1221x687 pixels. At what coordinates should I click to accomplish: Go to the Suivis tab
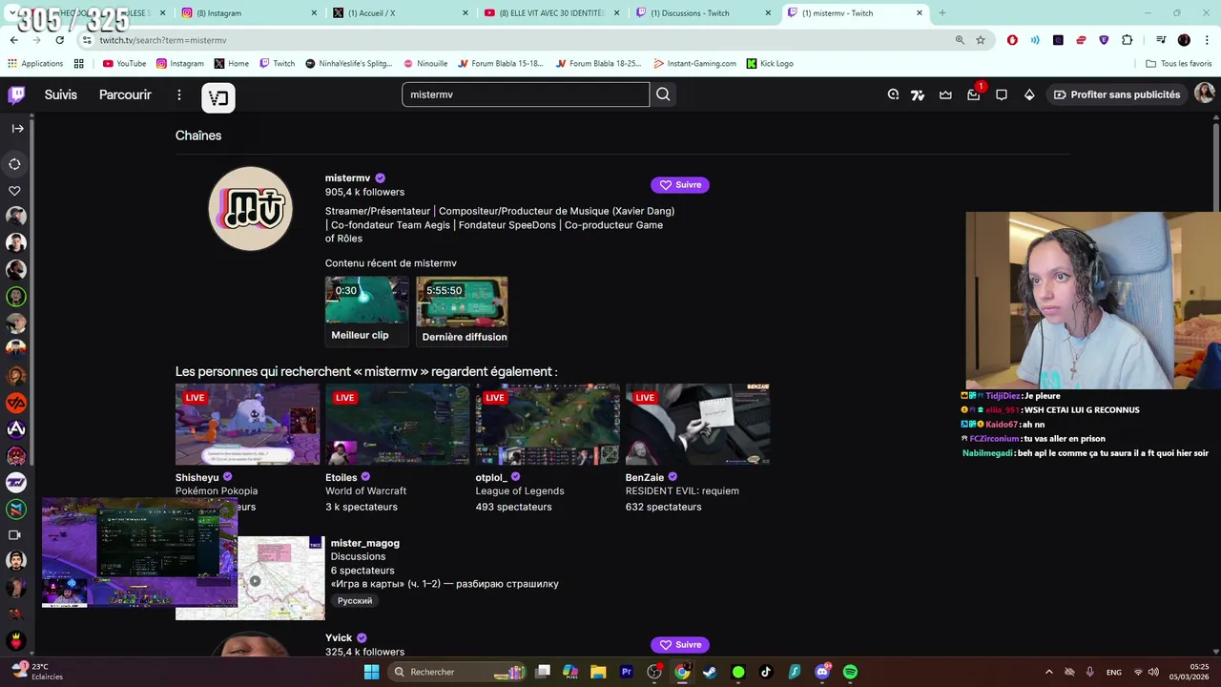pos(60,94)
